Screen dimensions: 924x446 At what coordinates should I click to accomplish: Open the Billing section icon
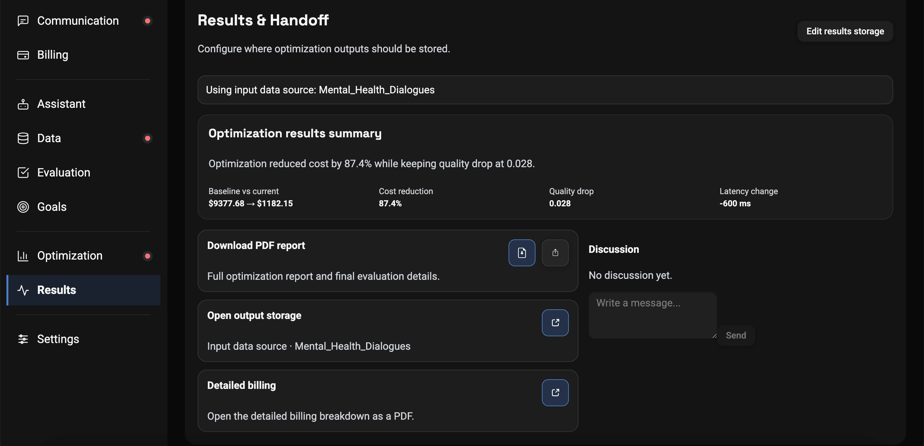pos(23,55)
